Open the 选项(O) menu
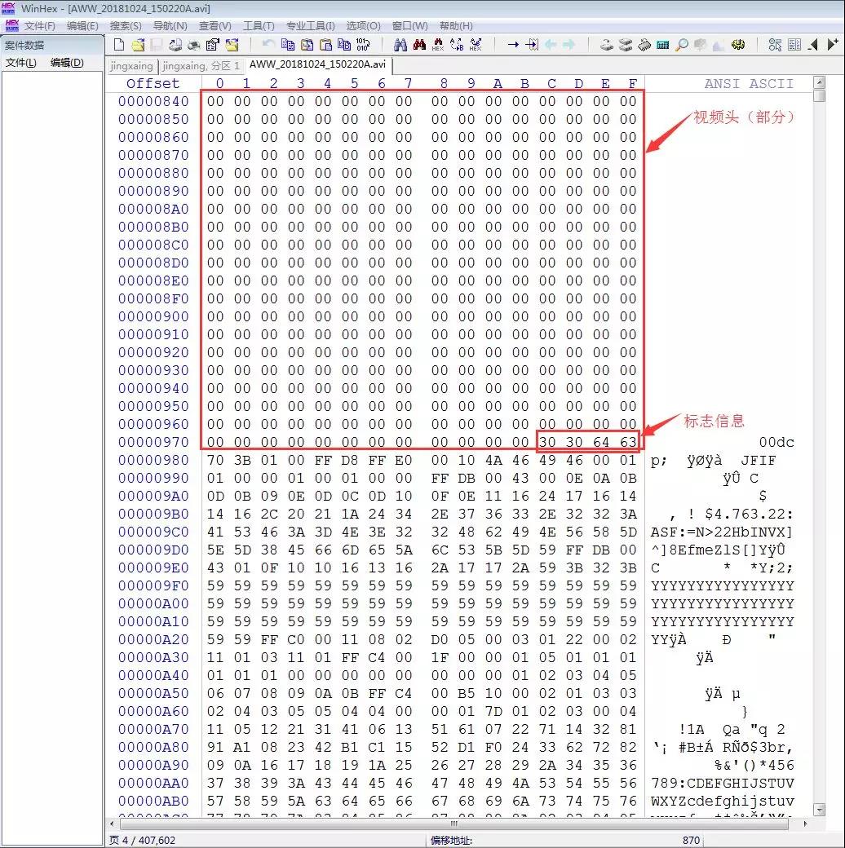The height and width of the screenshot is (848, 845). pos(364,26)
